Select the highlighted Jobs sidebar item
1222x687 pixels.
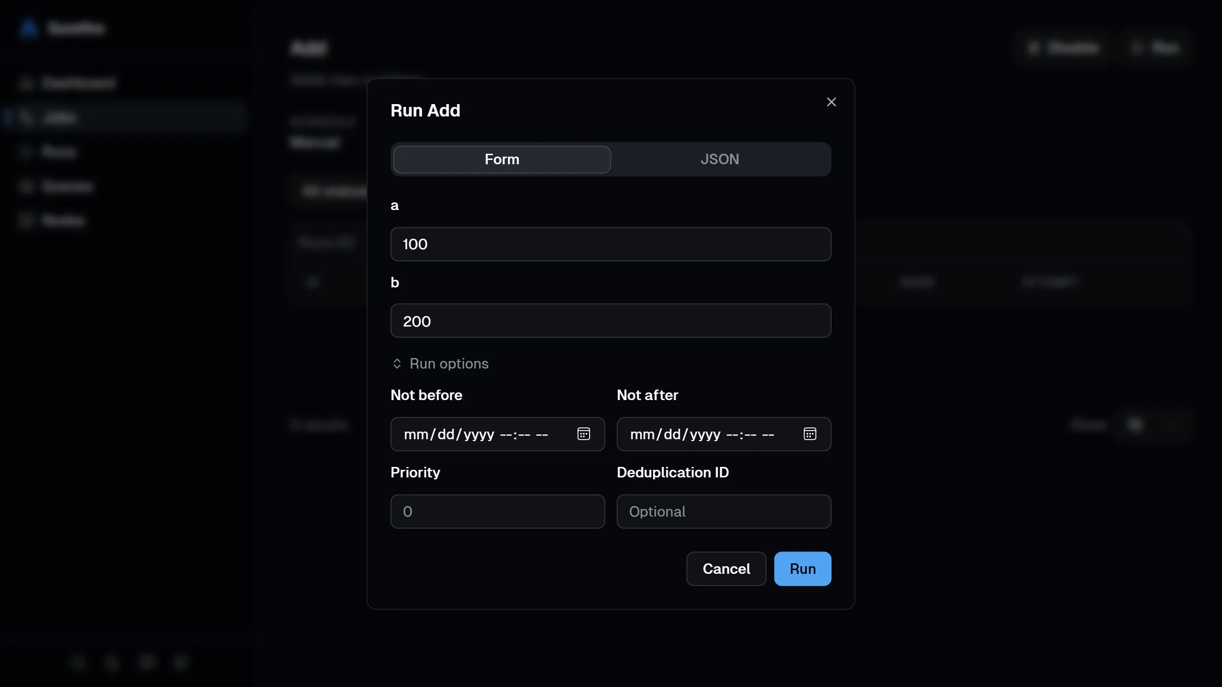tap(125, 117)
